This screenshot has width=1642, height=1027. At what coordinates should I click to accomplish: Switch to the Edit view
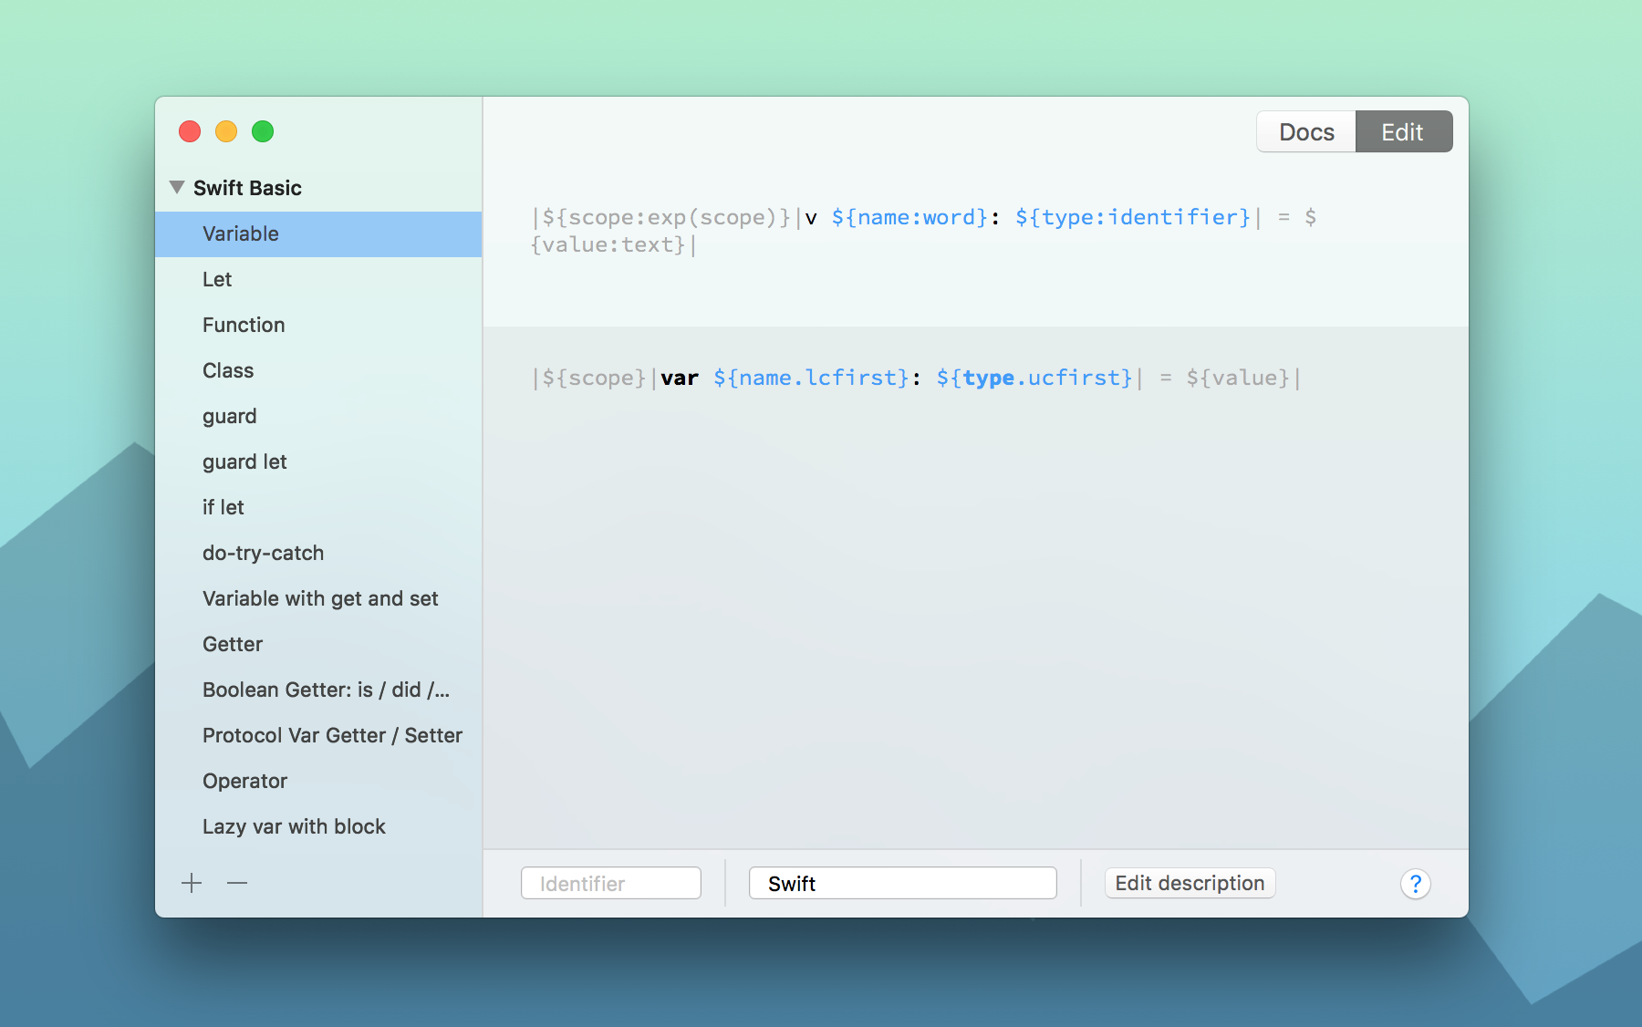[1403, 132]
